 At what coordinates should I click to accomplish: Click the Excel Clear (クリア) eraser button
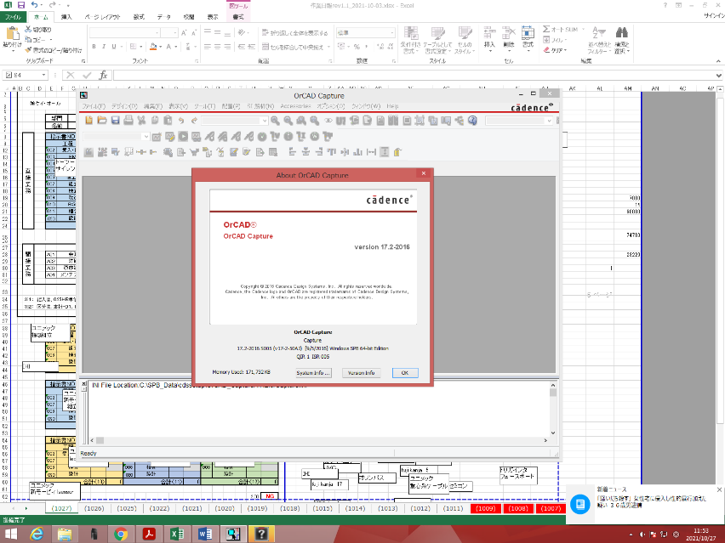coord(555,50)
